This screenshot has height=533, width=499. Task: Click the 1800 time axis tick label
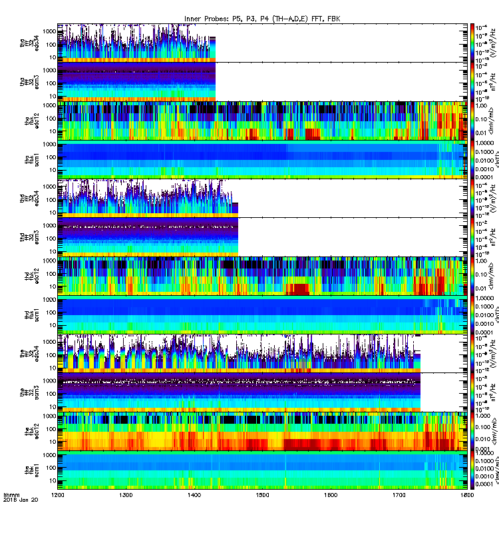point(467,495)
